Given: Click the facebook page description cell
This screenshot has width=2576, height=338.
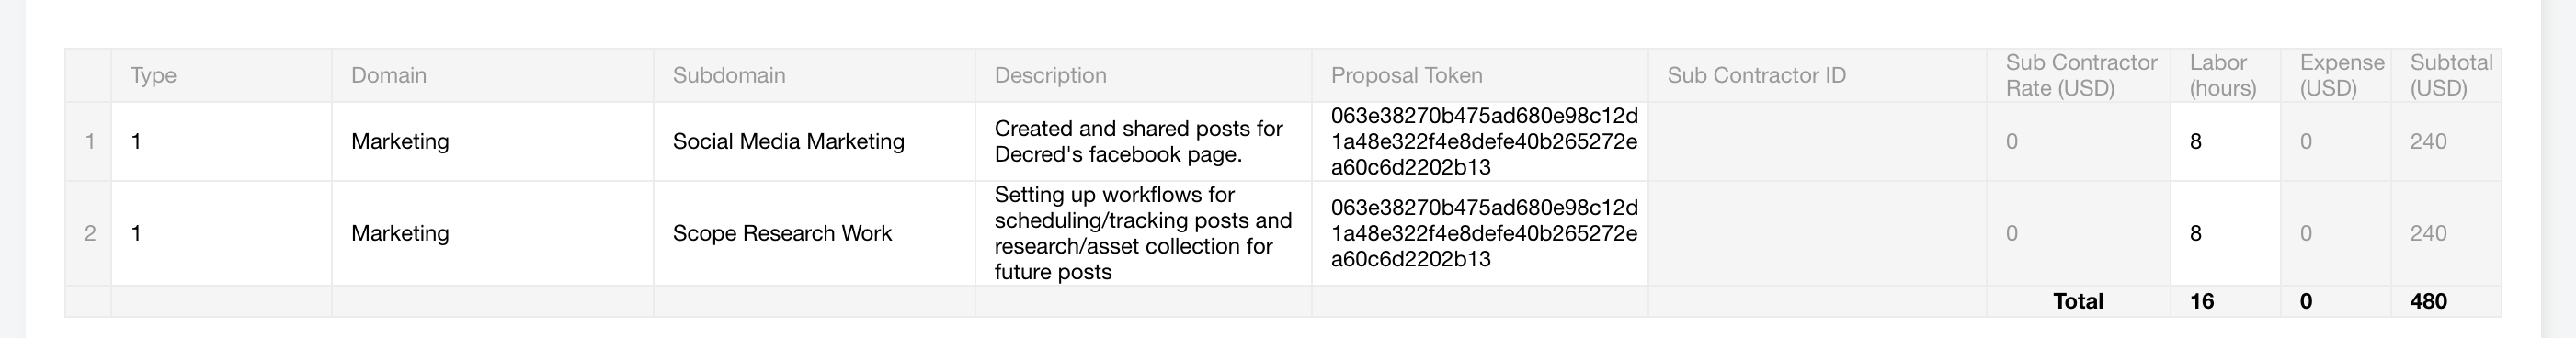Looking at the screenshot, I should pos(1143,141).
